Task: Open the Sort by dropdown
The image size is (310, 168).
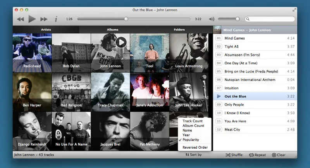Action: point(193,155)
